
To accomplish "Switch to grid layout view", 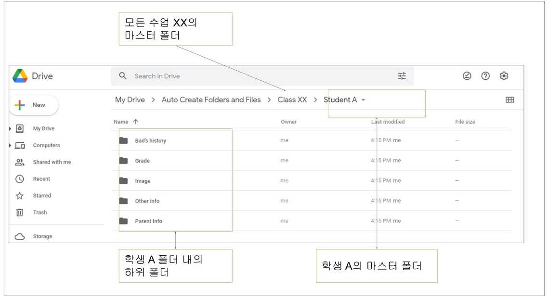I will pos(510,100).
